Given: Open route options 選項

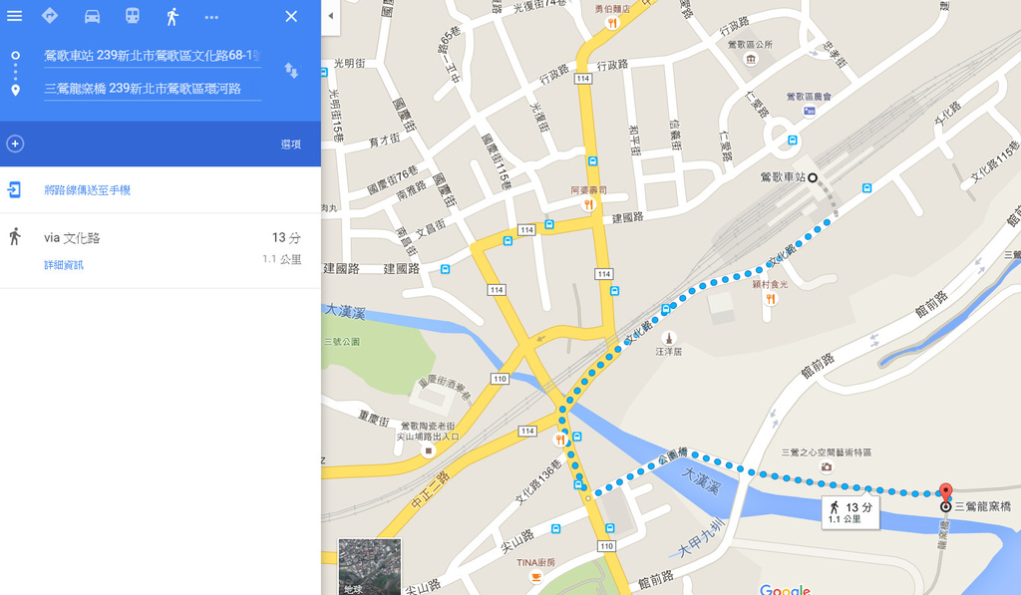Looking at the screenshot, I should [x=290, y=145].
